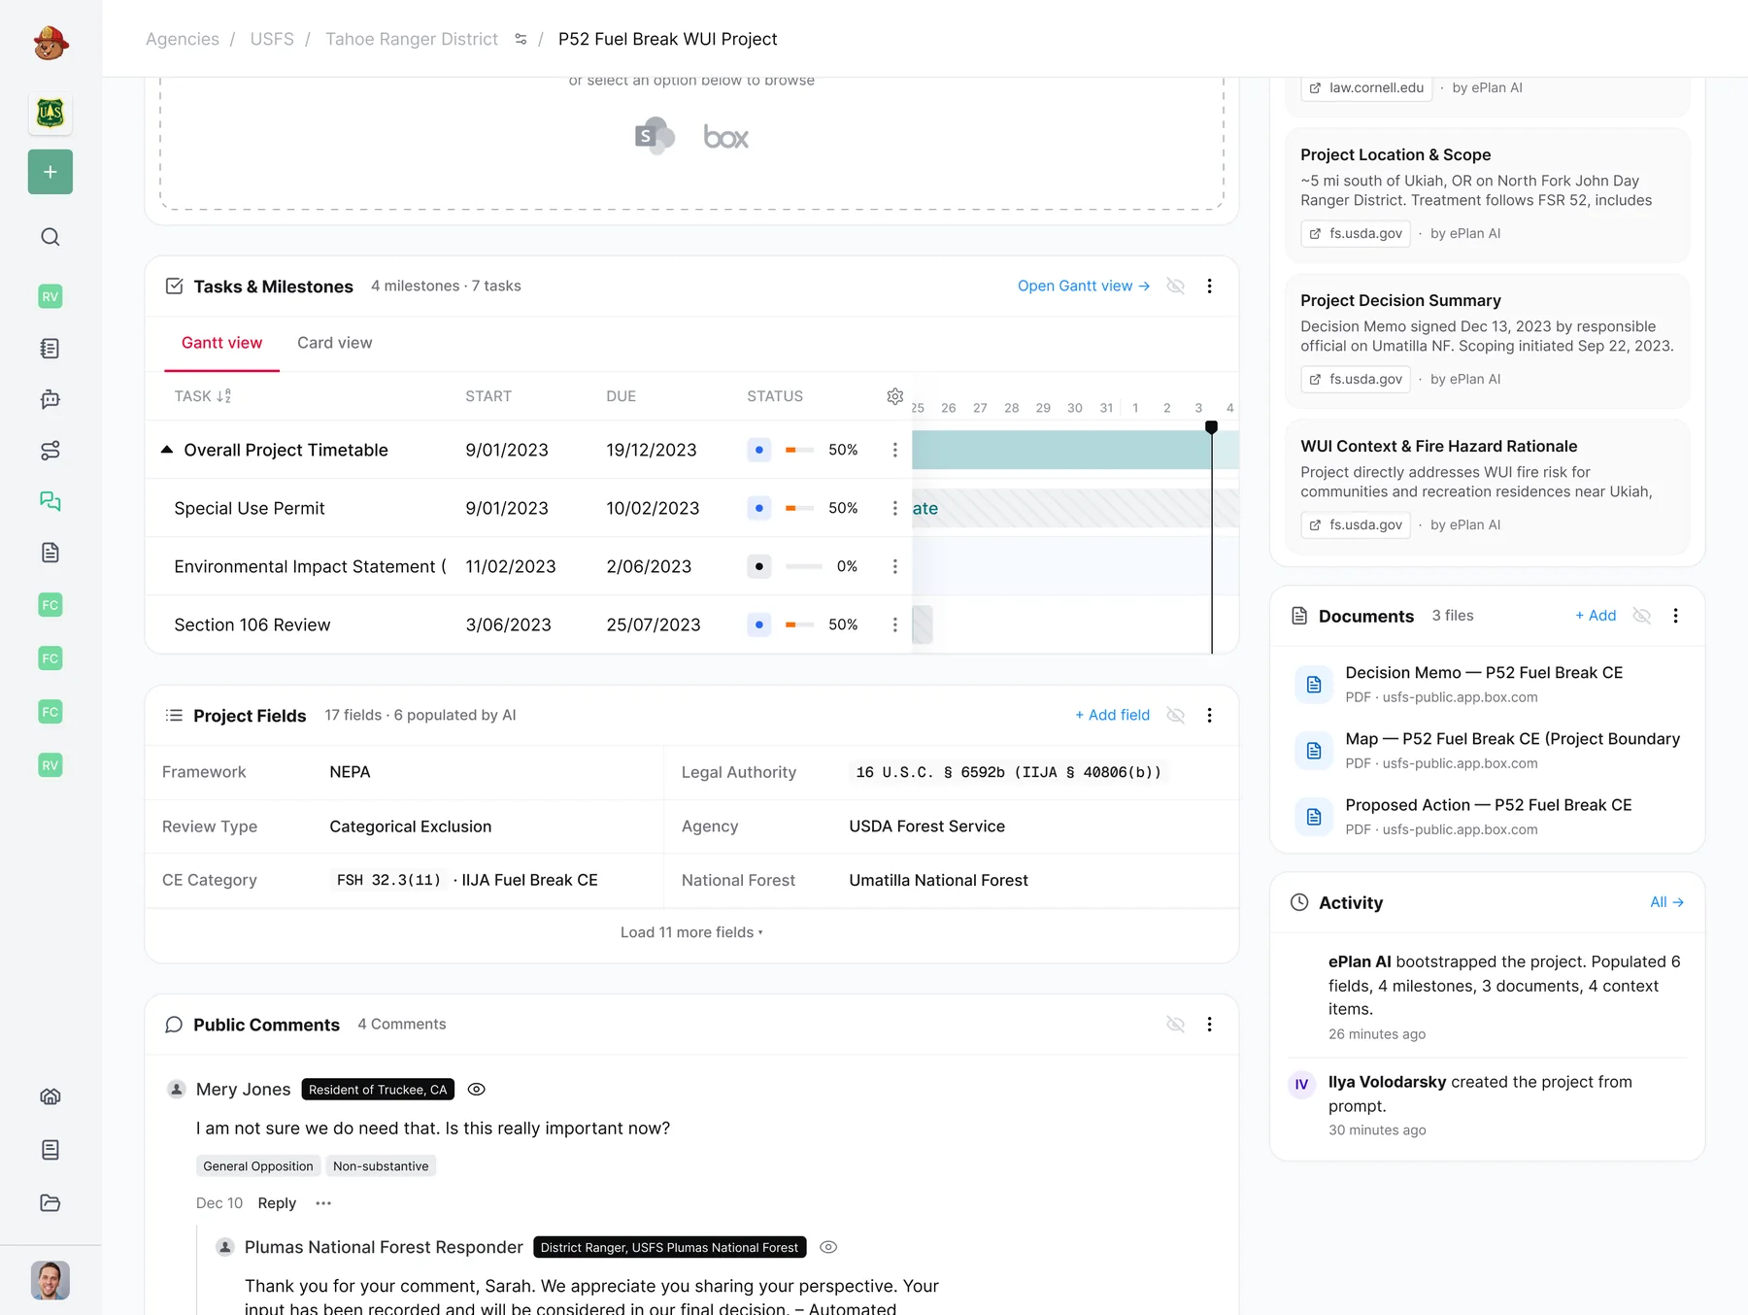Toggle eye icon next to Plumas responder
This screenshot has width=1748, height=1315.
pos(828,1247)
